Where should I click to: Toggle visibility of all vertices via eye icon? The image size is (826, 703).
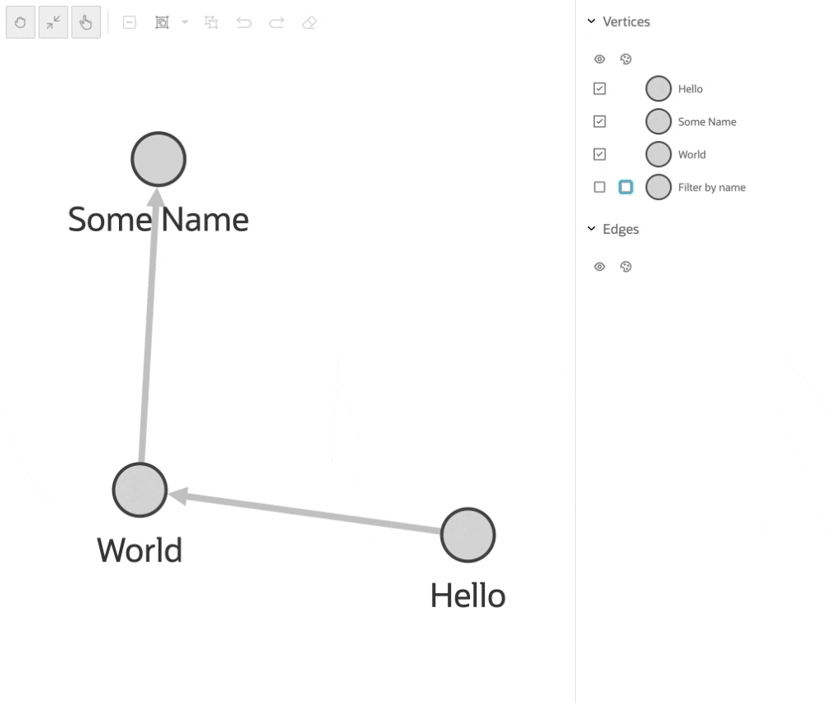600,59
